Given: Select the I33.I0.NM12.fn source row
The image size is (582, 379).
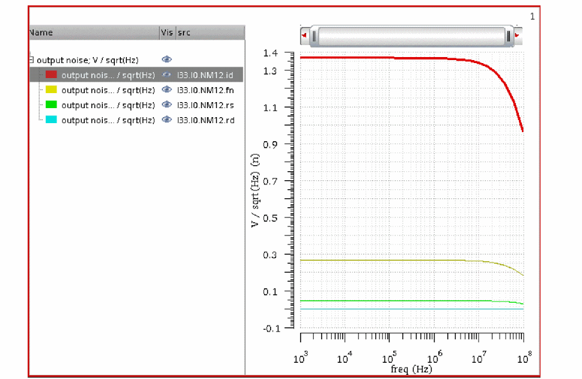Looking at the screenshot, I should (x=205, y=89).
